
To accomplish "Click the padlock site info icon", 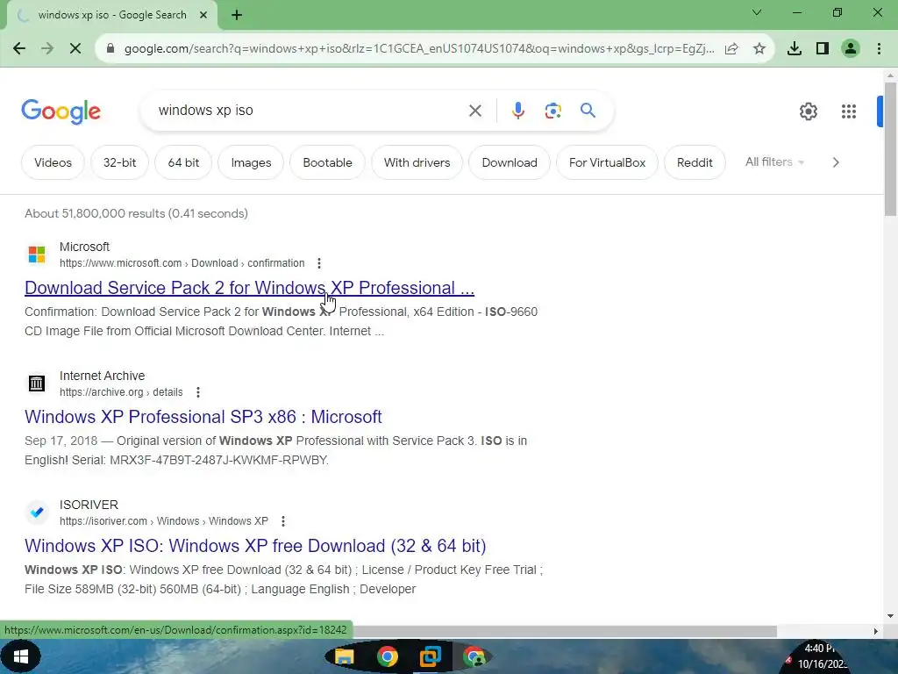I will (110, 49).
